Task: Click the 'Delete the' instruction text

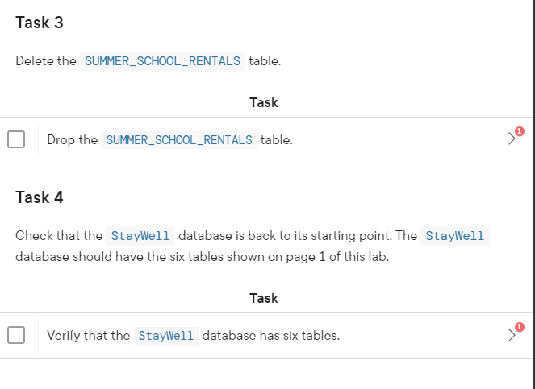Action: pyautogui.click(x=46, y=61)
